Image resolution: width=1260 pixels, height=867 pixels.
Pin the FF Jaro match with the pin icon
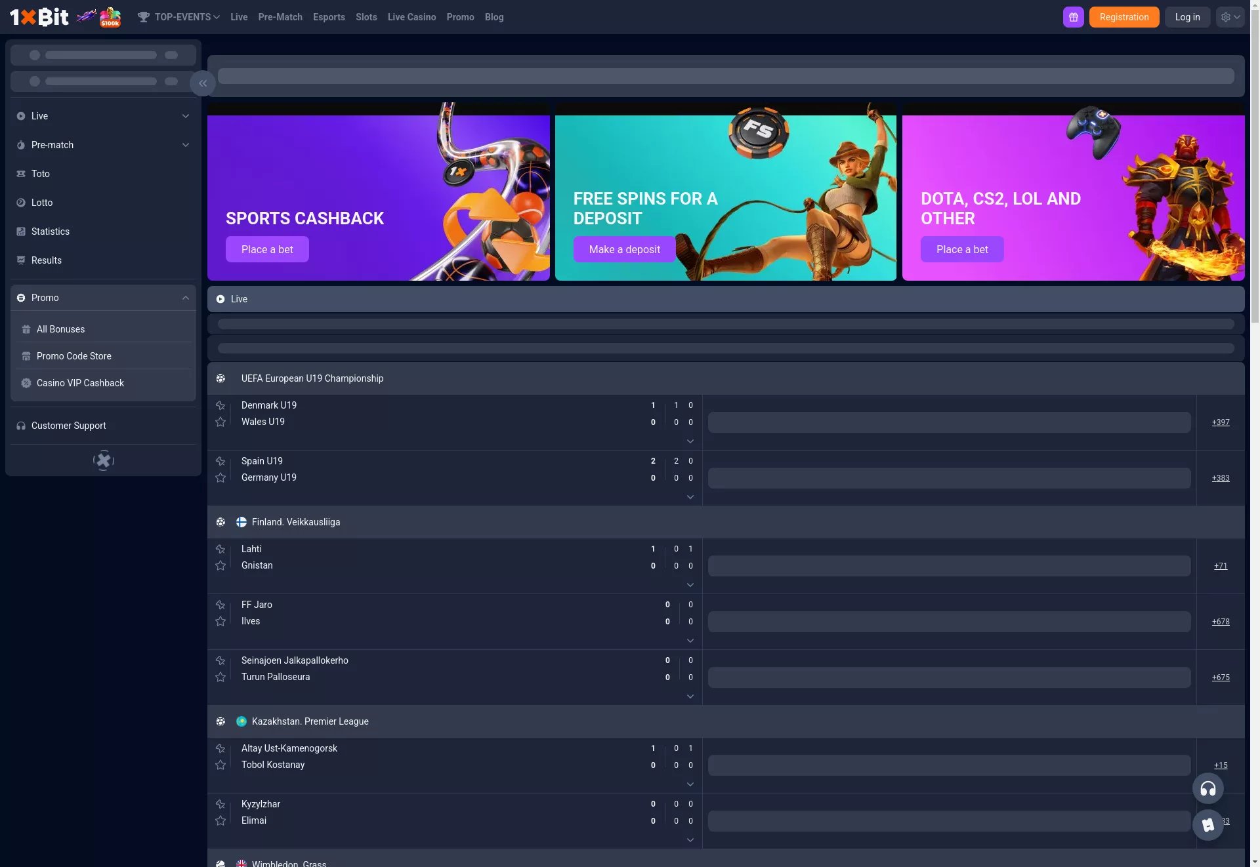click(220, 605)
